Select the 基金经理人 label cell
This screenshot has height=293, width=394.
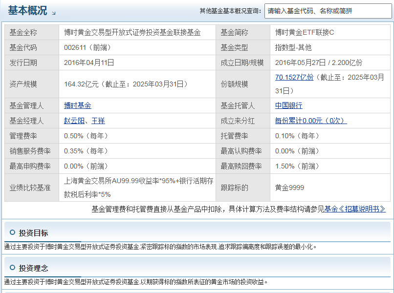point(32,121)
